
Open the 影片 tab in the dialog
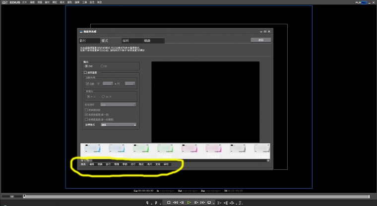(x=89, y=41)
